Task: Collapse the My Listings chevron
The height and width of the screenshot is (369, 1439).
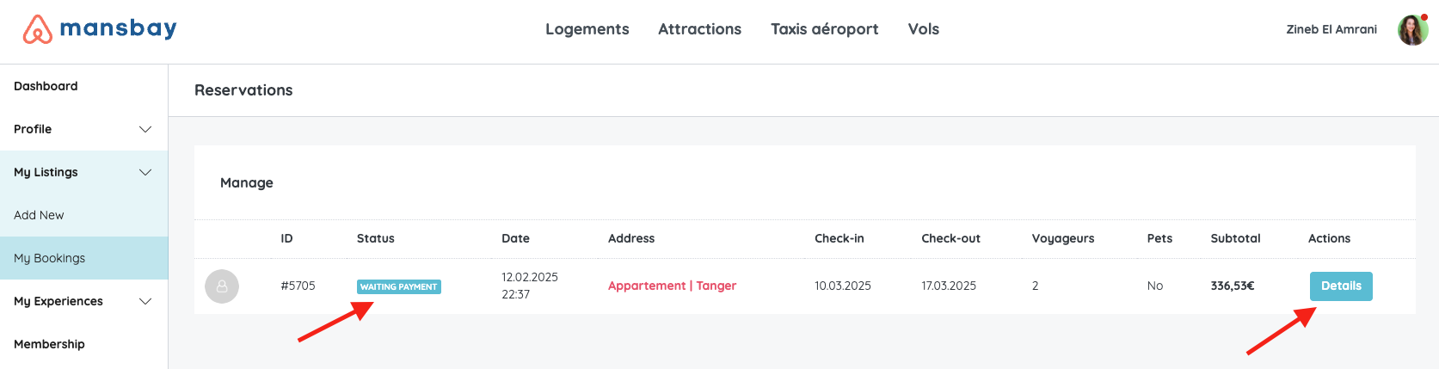Action: [x=145, y=172]
